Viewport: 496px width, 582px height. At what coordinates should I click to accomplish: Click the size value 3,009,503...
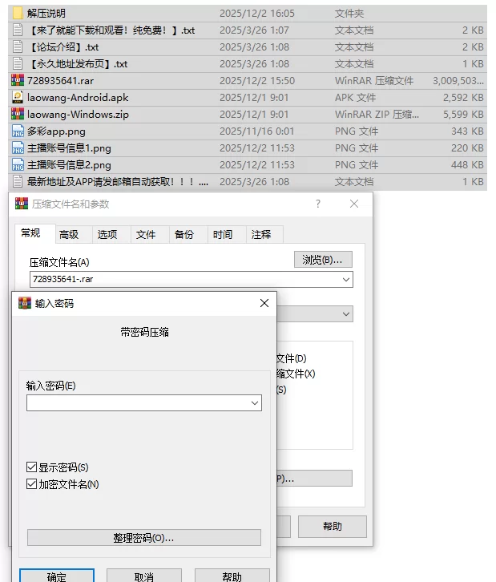tap(458, 80)
